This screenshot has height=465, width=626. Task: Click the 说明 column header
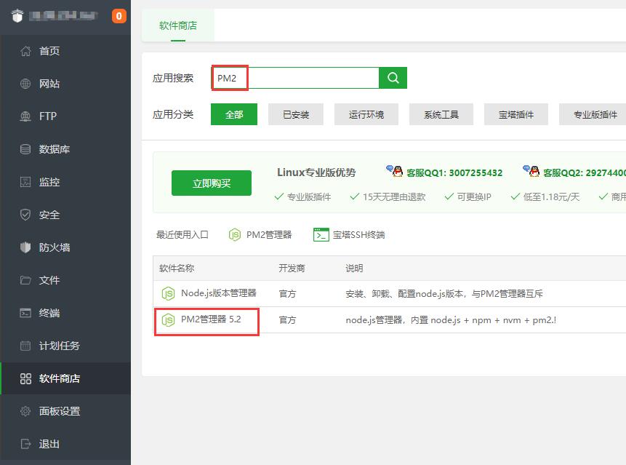[x=354, y=268]
